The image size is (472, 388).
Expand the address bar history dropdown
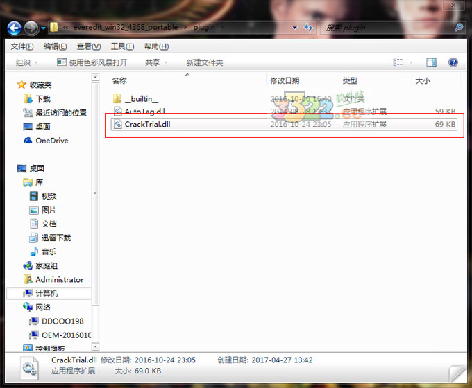(x=295, y=28)
